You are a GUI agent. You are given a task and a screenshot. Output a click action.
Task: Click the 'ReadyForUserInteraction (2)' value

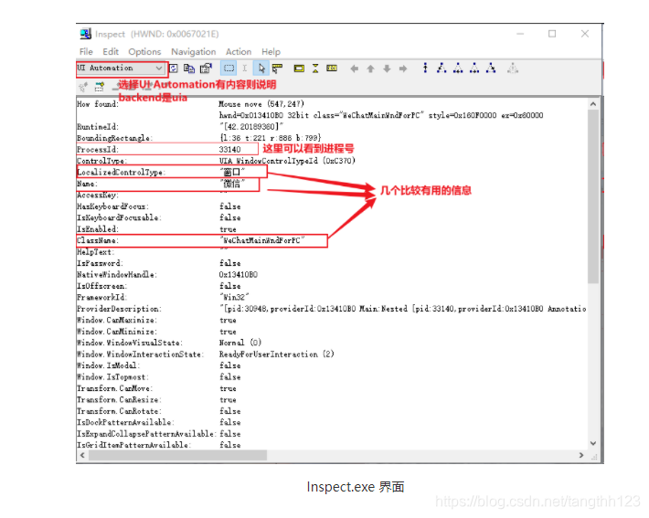(x=276, y=354)
